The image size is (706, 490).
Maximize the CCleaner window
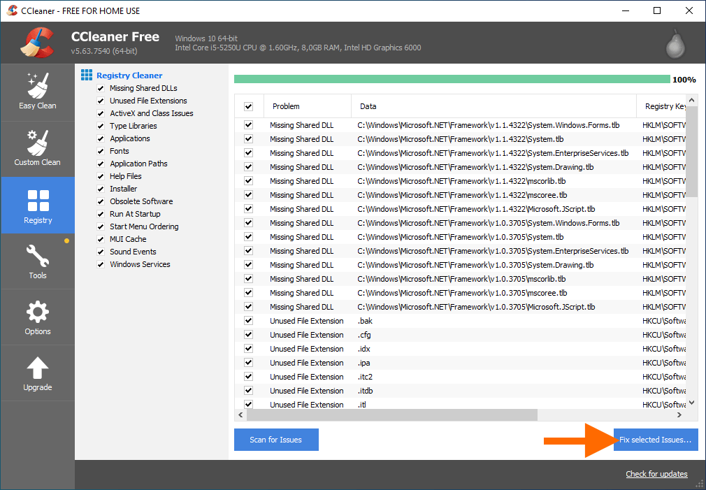pos(657,10)
